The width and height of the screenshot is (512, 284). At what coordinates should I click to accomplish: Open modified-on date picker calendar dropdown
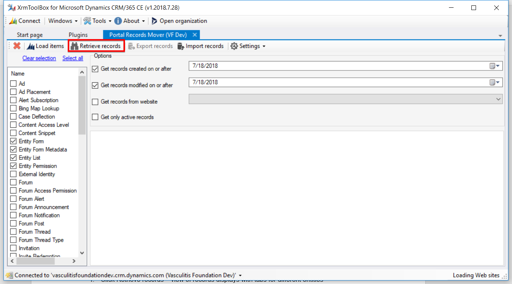pyautogui.click(x=495, y=82)
